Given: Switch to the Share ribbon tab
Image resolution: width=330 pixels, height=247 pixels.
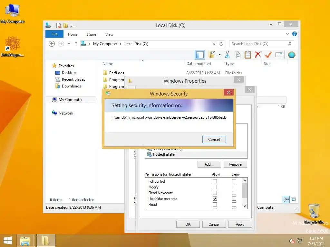Looking at the screenshot, I should pyautogui.click(x=91, y=34).
